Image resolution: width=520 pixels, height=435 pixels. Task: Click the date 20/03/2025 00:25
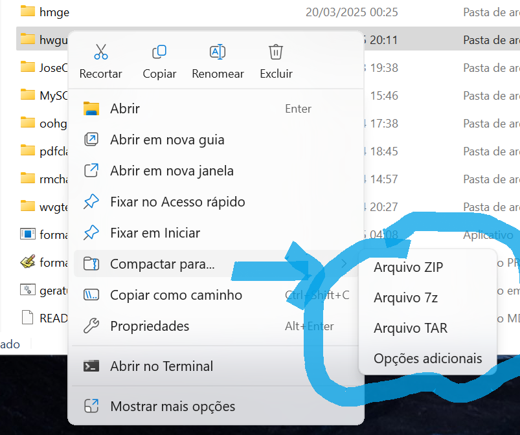pyautogui.click(x=352, y=12)
